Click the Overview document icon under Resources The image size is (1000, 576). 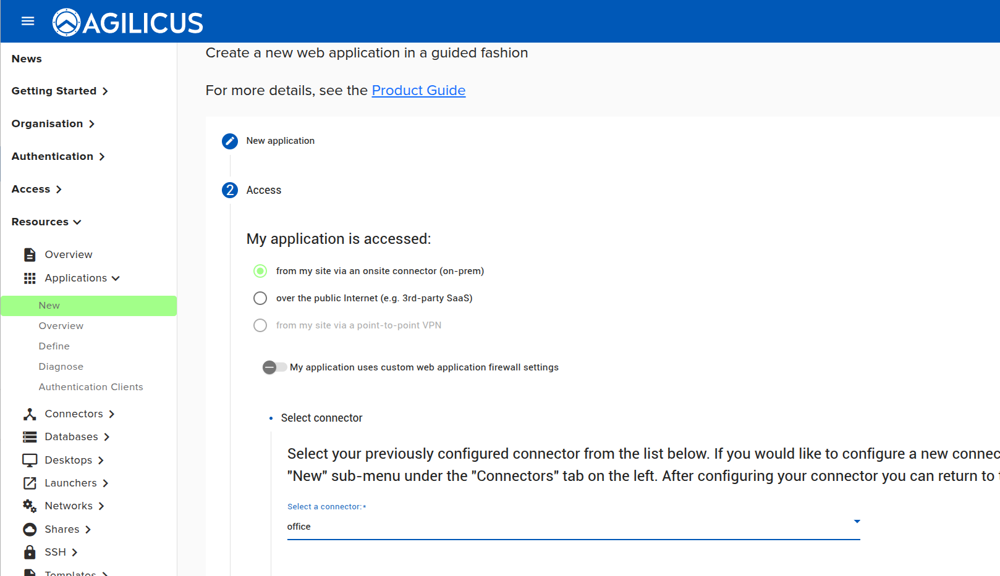click(30, 254)
